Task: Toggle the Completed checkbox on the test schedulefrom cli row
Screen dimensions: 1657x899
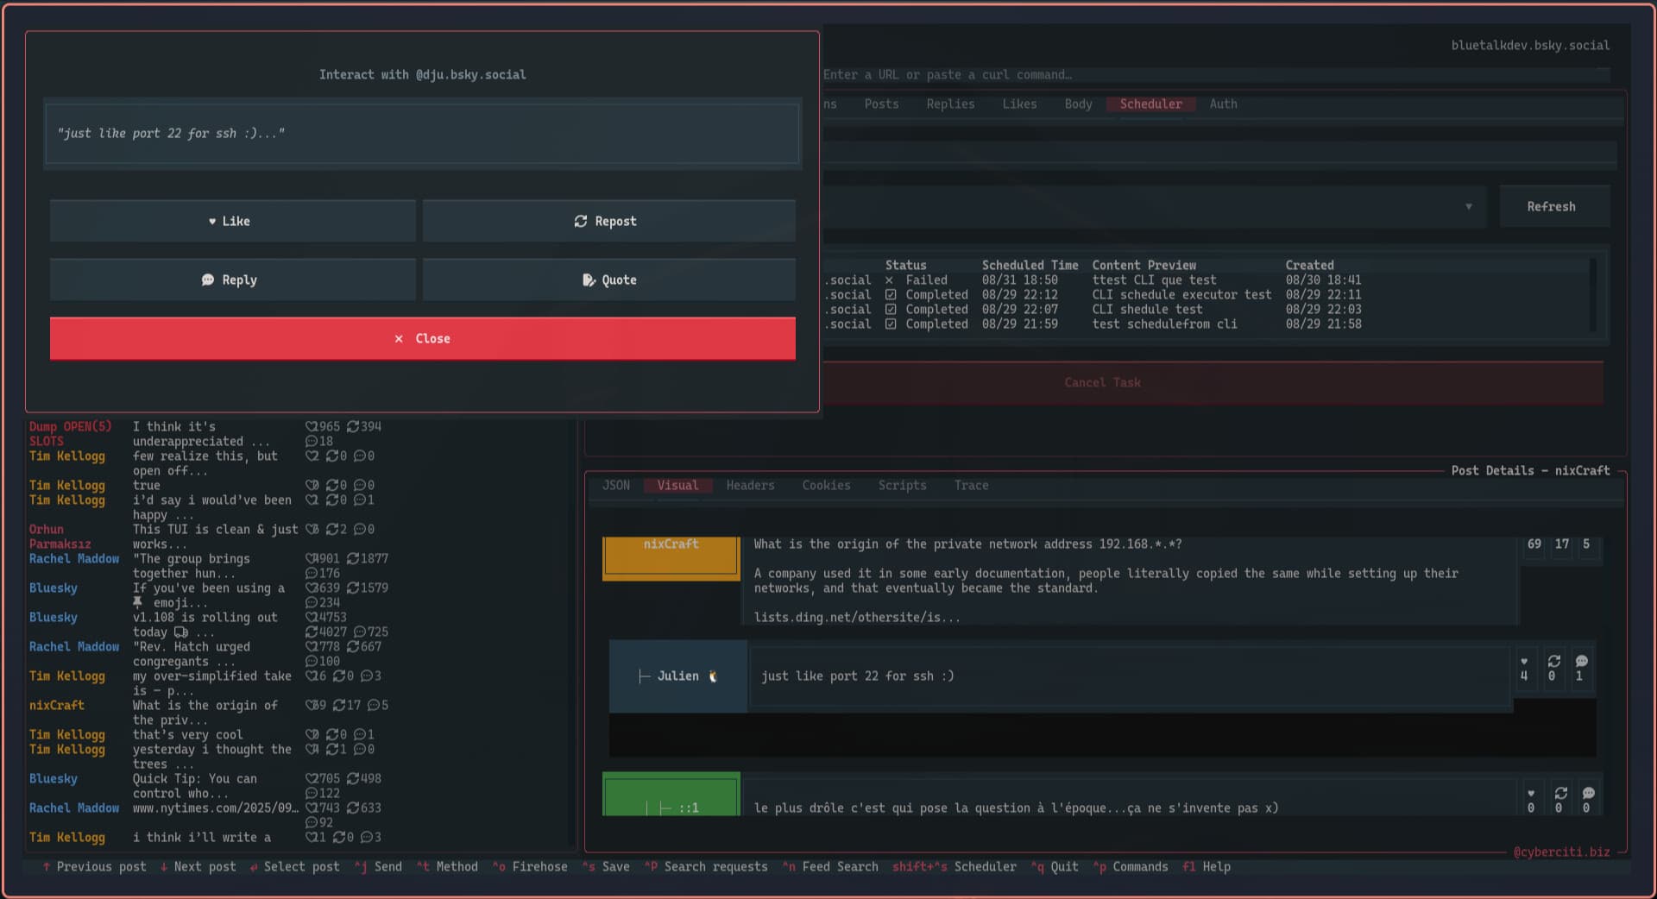Action: (892, 324)
